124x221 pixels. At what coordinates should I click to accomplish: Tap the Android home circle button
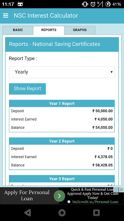click(62, 212)
